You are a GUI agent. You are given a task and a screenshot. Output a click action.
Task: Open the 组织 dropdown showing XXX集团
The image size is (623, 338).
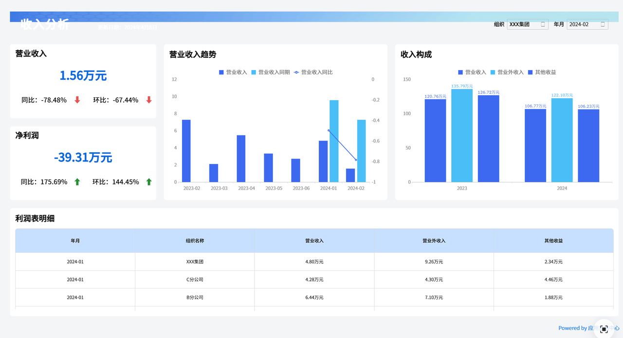[x=528, y=24]
